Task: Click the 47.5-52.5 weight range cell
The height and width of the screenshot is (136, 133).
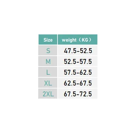Action: click(77, 50)
